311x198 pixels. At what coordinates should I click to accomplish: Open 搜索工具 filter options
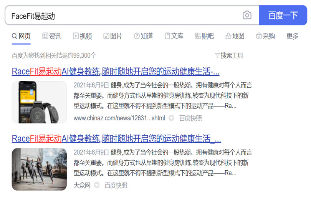coord(229,56)
